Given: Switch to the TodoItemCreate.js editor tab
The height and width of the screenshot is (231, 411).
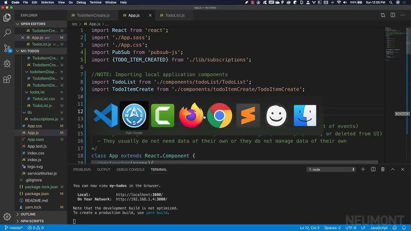Looking at the screenshot, I should (x=92, y=16).
